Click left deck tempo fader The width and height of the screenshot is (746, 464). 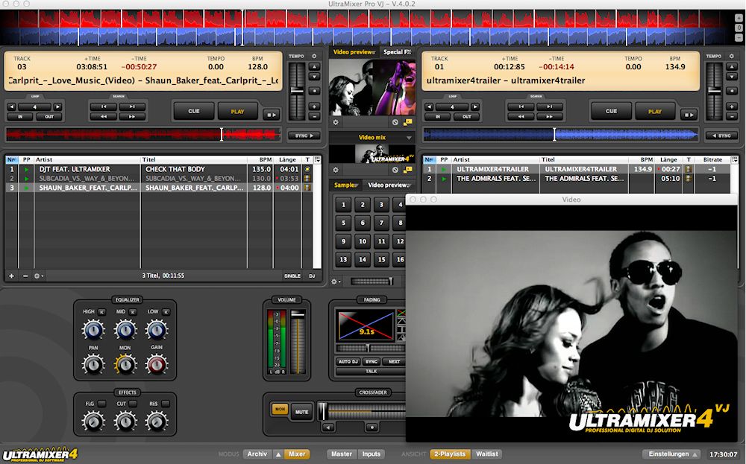[297, 90]
